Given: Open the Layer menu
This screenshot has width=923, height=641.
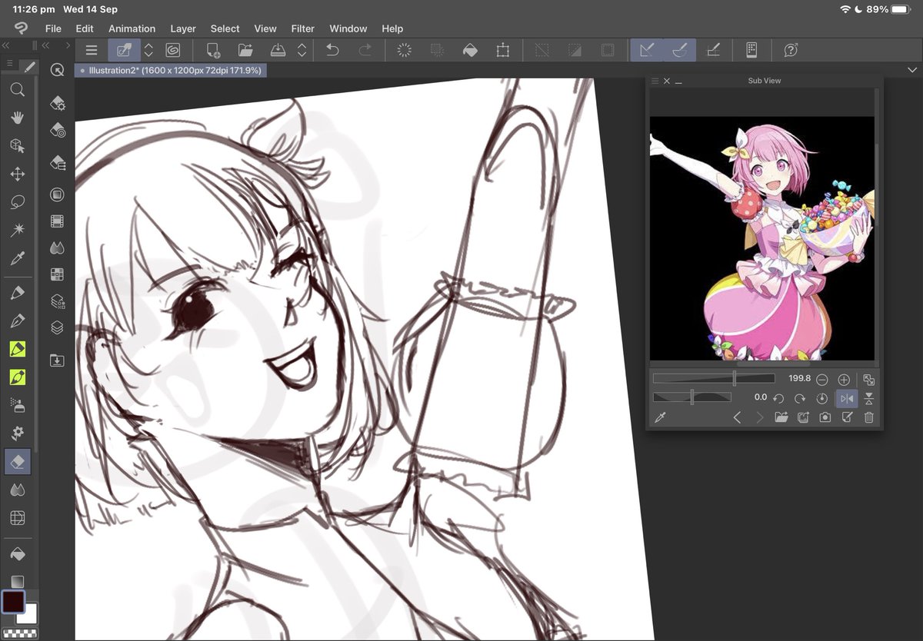Looking at the screenshot, I should [183, 28].
